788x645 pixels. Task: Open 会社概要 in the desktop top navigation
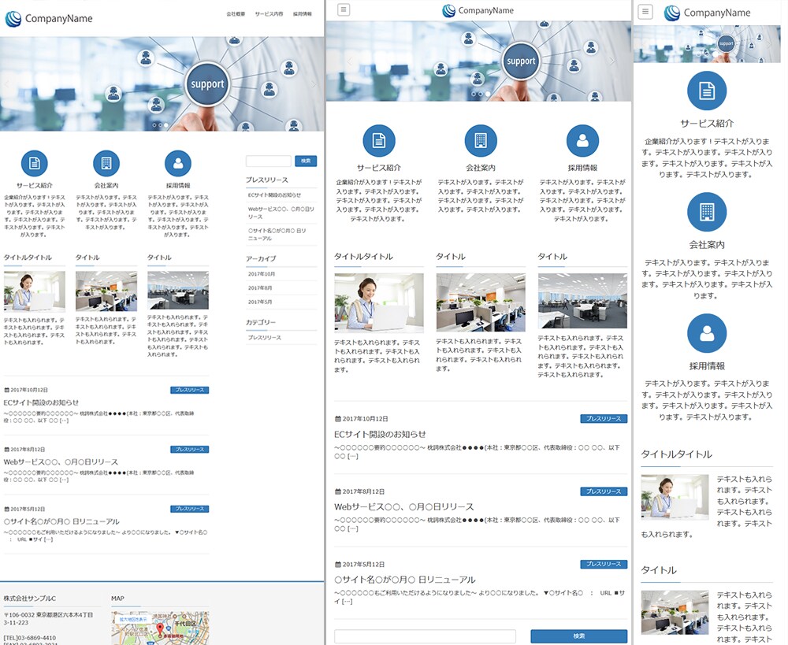(236, 14)
